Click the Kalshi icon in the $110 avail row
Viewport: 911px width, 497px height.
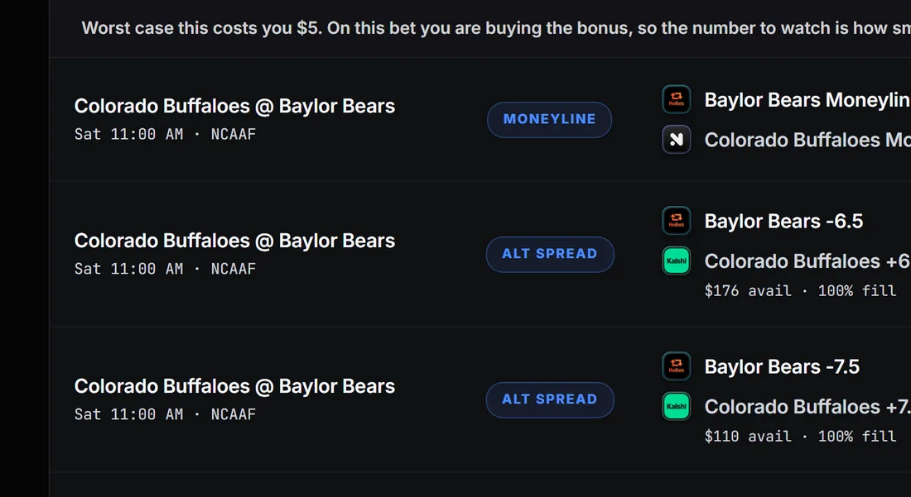(x=677, y=406)
